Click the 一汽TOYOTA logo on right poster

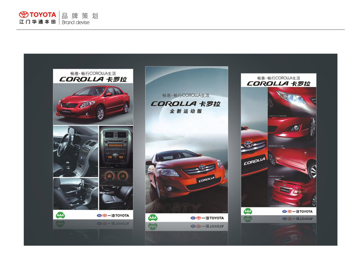point(297,212)
